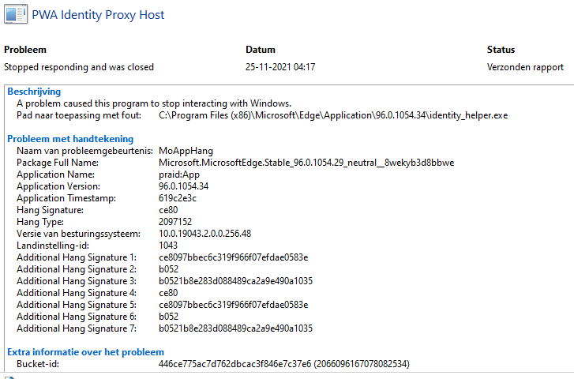Click the 'Application Timestamp' label
This screenshot has width=574, height=379.
click(x=66, y=198)
